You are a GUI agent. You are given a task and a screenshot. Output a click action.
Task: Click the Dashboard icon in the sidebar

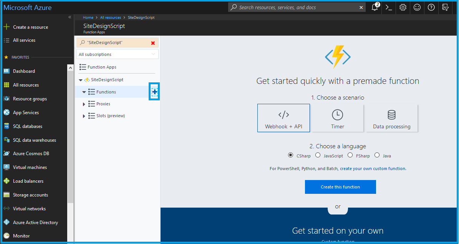click(7, 71)
